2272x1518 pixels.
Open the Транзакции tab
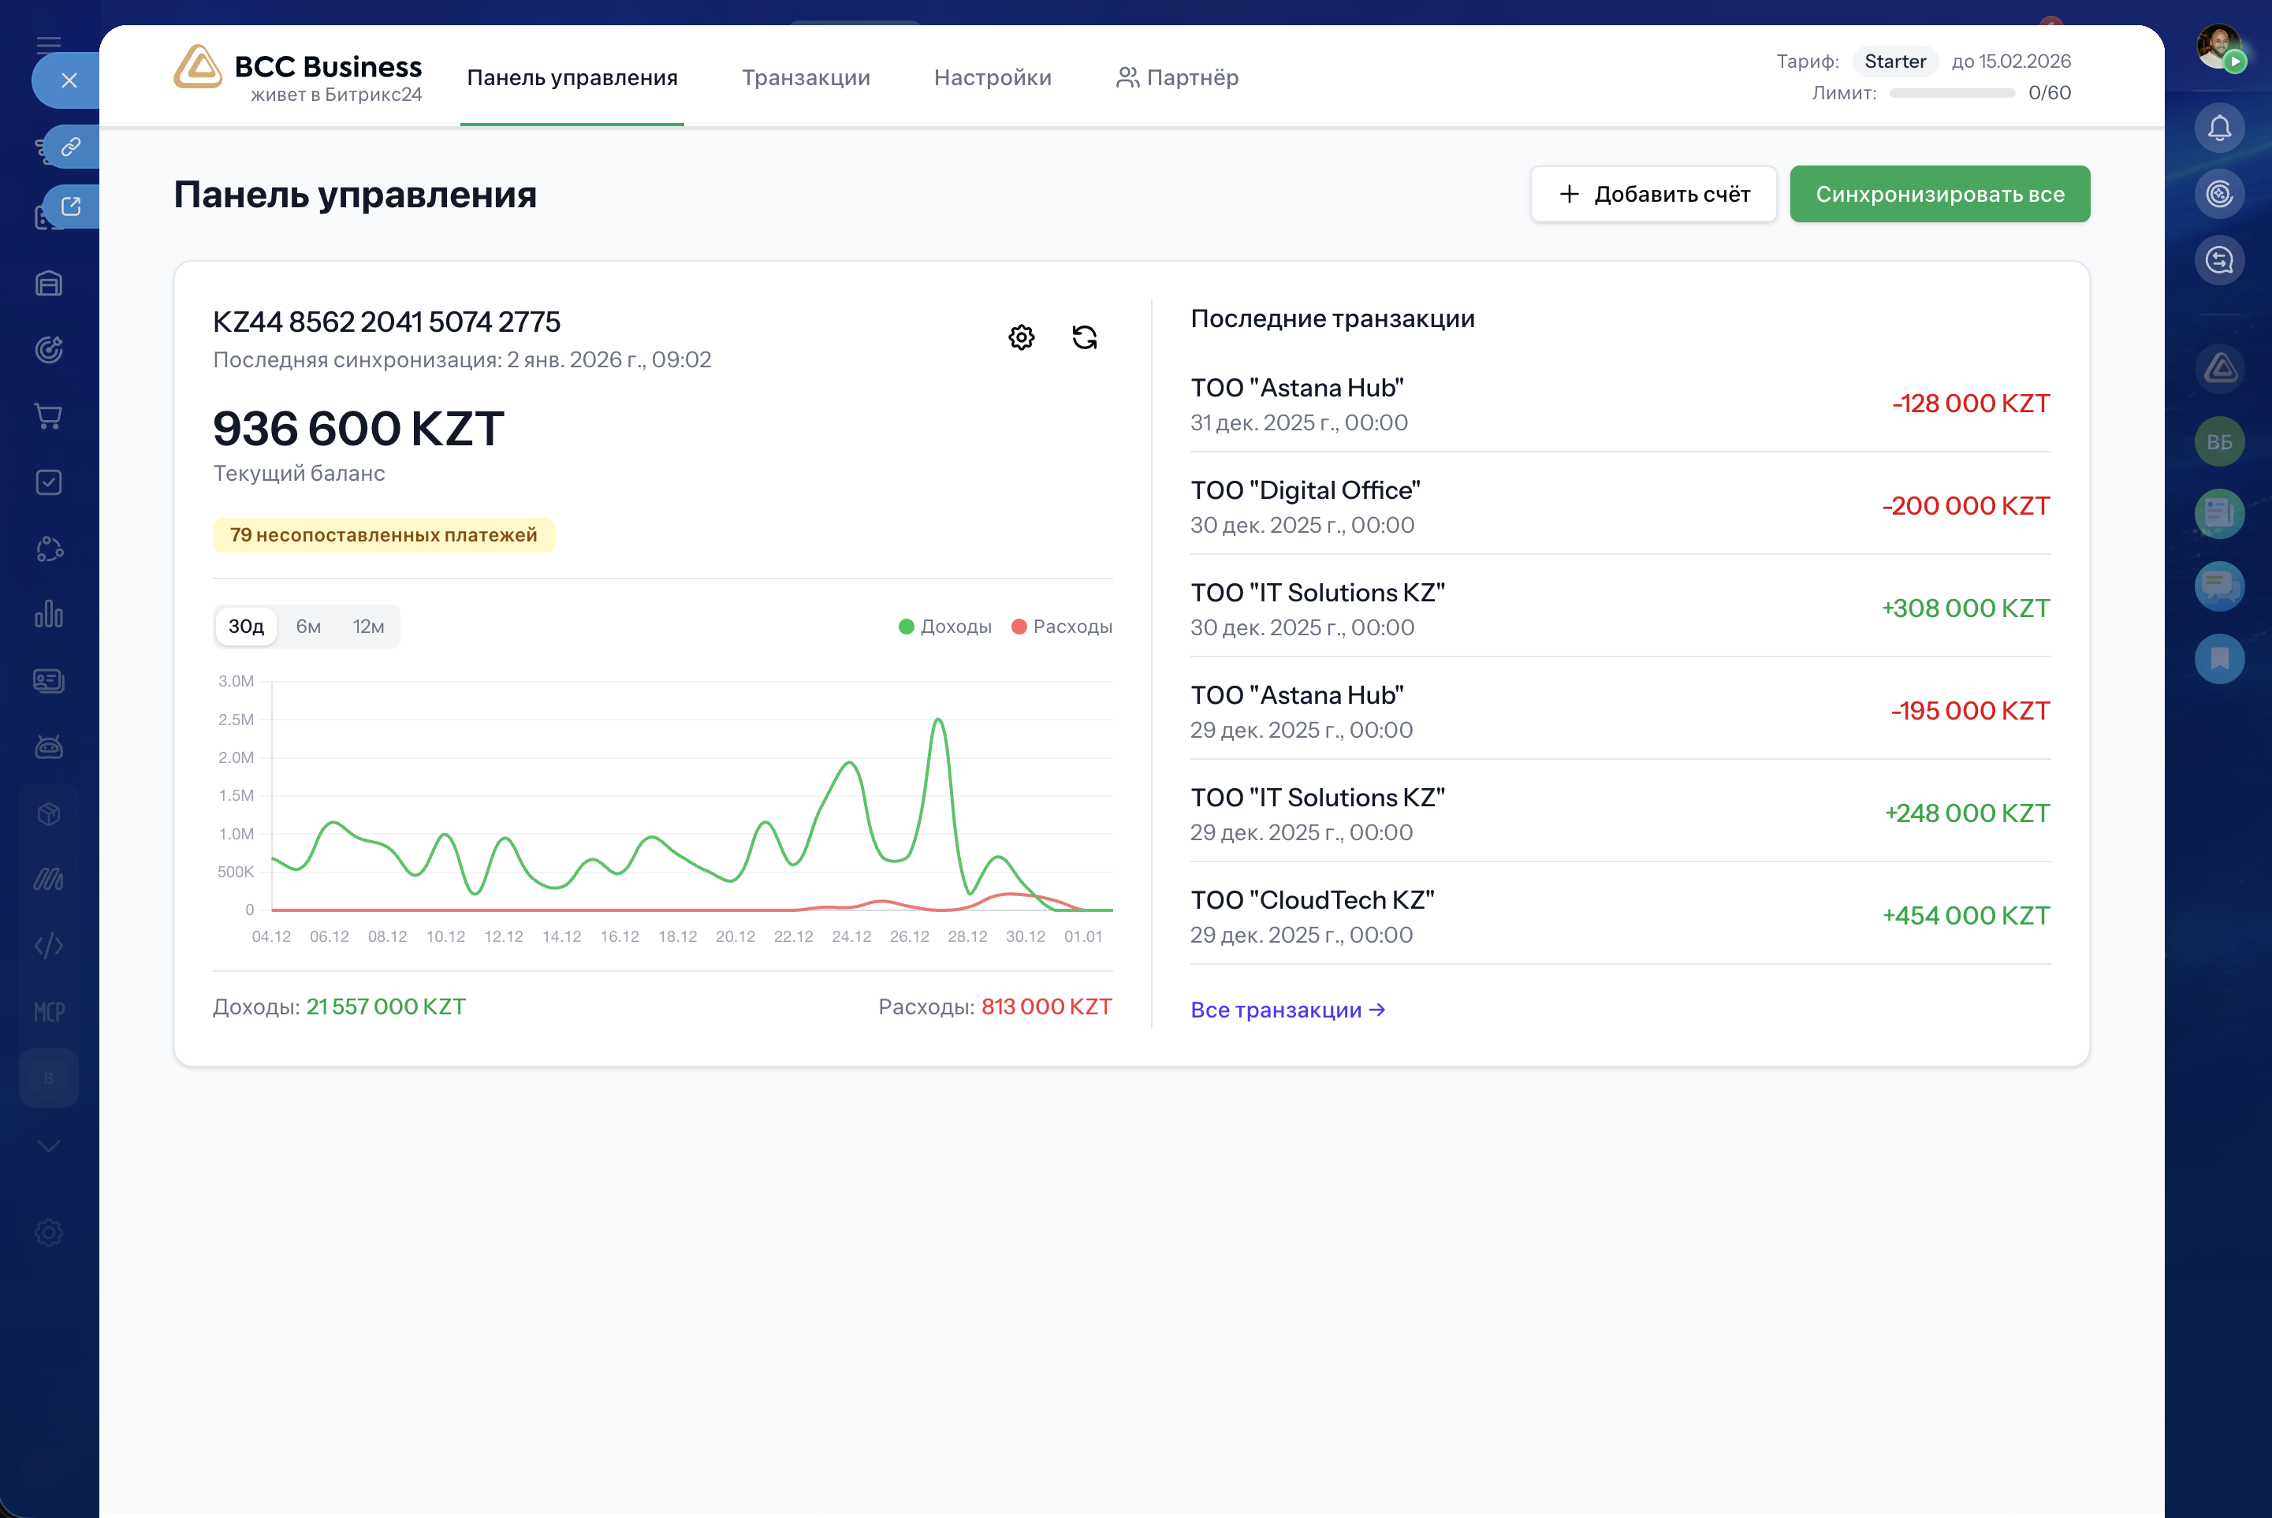click(806, 77)
